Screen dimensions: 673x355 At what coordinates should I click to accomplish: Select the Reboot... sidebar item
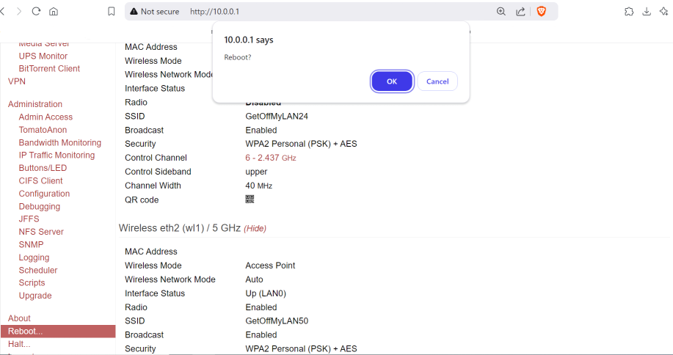coord(26,332)
